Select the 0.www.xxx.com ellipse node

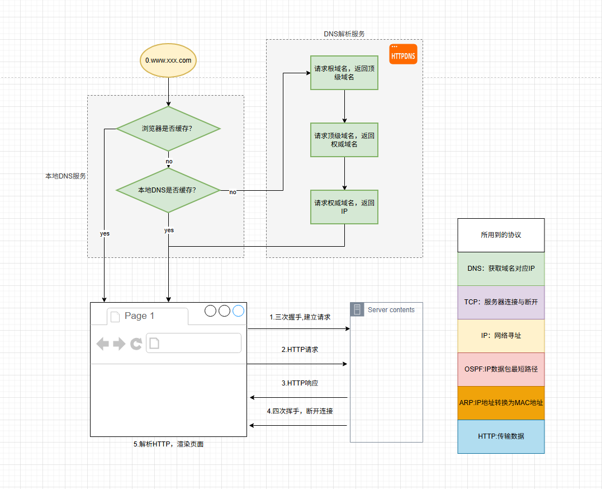[168, 60]
